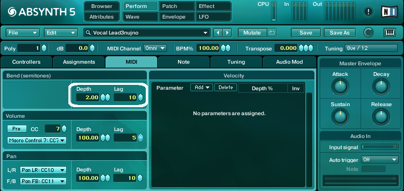This screenshot has width=404, height=191.
Task: Adjust the BPM% value stepper
Action: [225, 48]
